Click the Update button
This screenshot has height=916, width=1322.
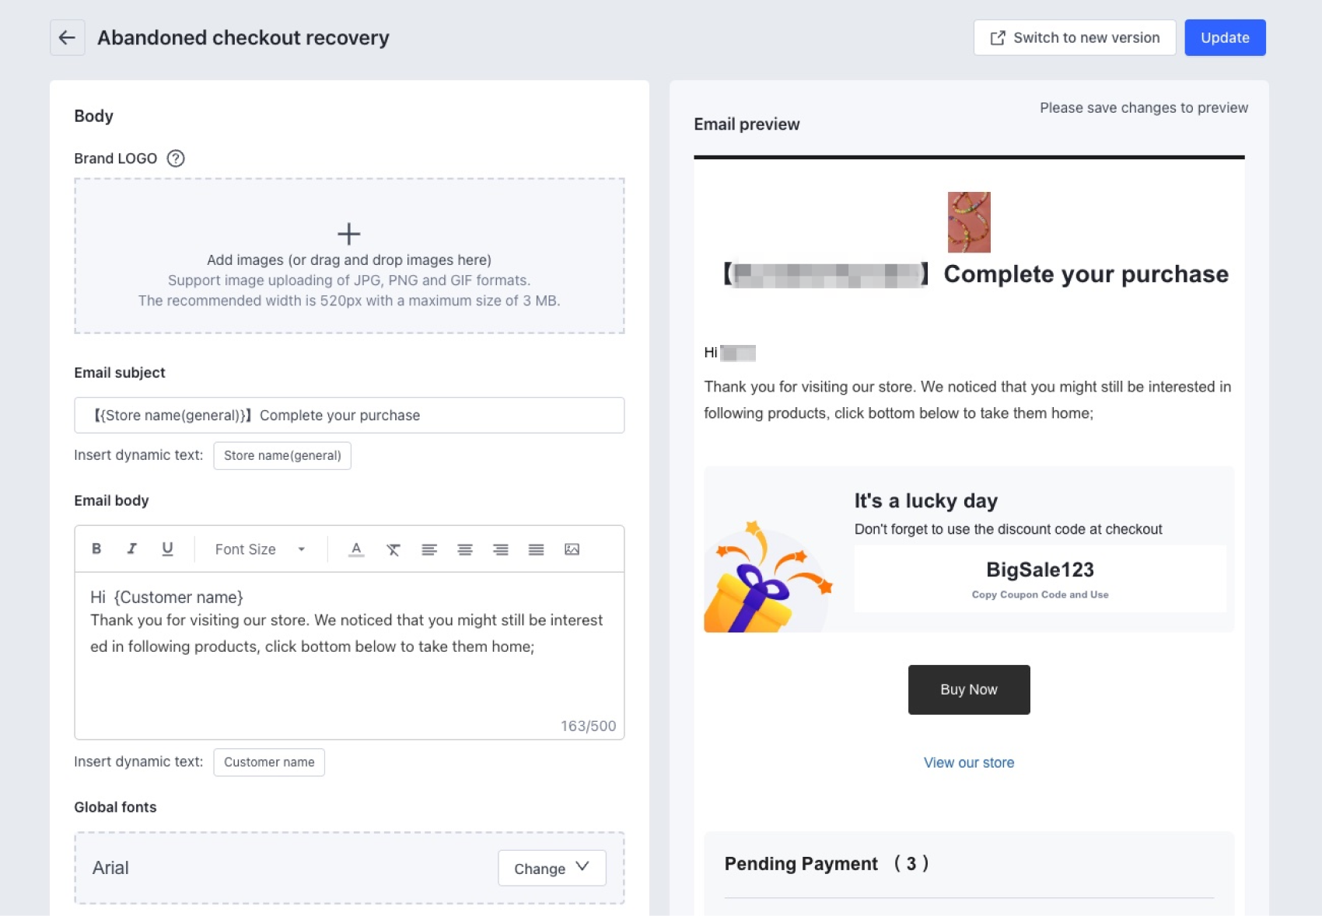coord(1225,37)
